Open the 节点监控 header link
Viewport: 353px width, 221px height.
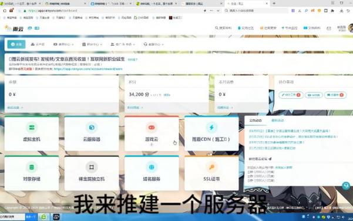tap(290, 28)
